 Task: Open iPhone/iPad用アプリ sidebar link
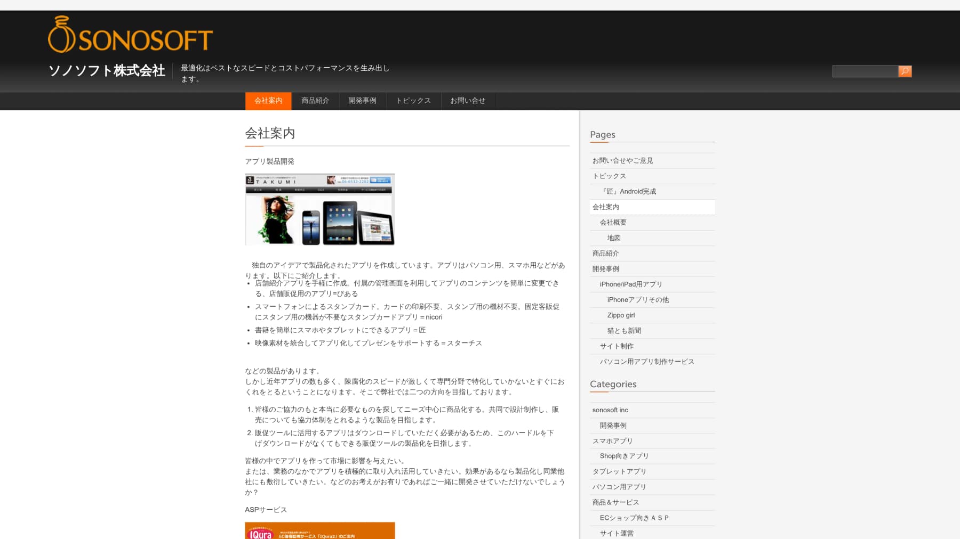click(x=631, y=284)
